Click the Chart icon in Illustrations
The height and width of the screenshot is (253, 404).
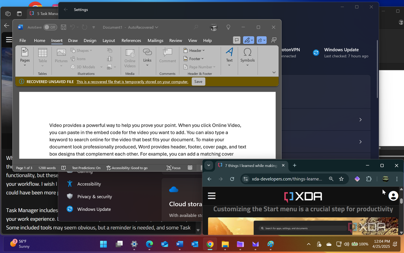pyautogui.click(x=110, y=59)
